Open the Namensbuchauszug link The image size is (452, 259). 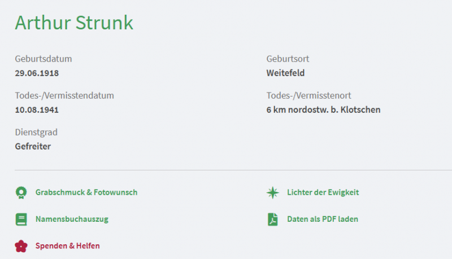point(72,219)
